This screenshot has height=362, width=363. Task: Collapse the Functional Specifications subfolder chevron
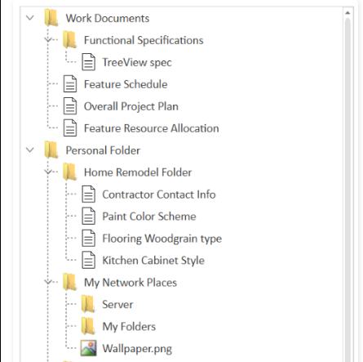[48, 40]
